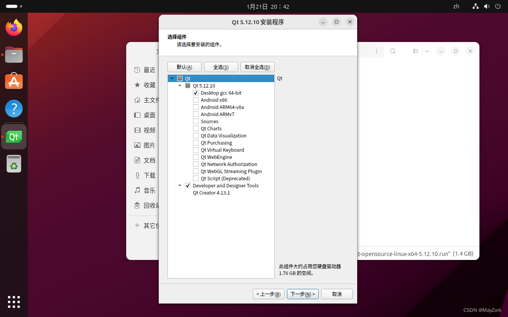This screenshot has height=317, width=508.
Task: Check Android ARMv7 component
Action: tap(196, 115)
